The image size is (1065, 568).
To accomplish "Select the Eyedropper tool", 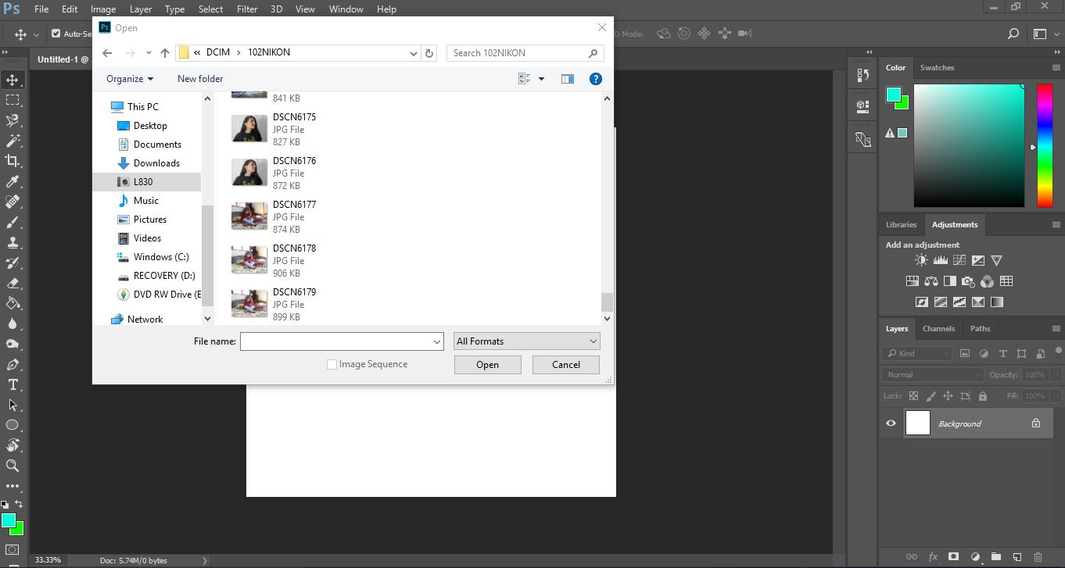I will [x=13, y=181].
